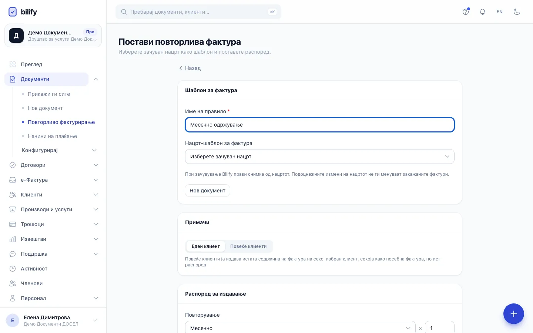This screenshot has width=533, height=333.
Task: Open the Нацрт-шаблон за фактура dropdown
Action: tap(320, 157)
